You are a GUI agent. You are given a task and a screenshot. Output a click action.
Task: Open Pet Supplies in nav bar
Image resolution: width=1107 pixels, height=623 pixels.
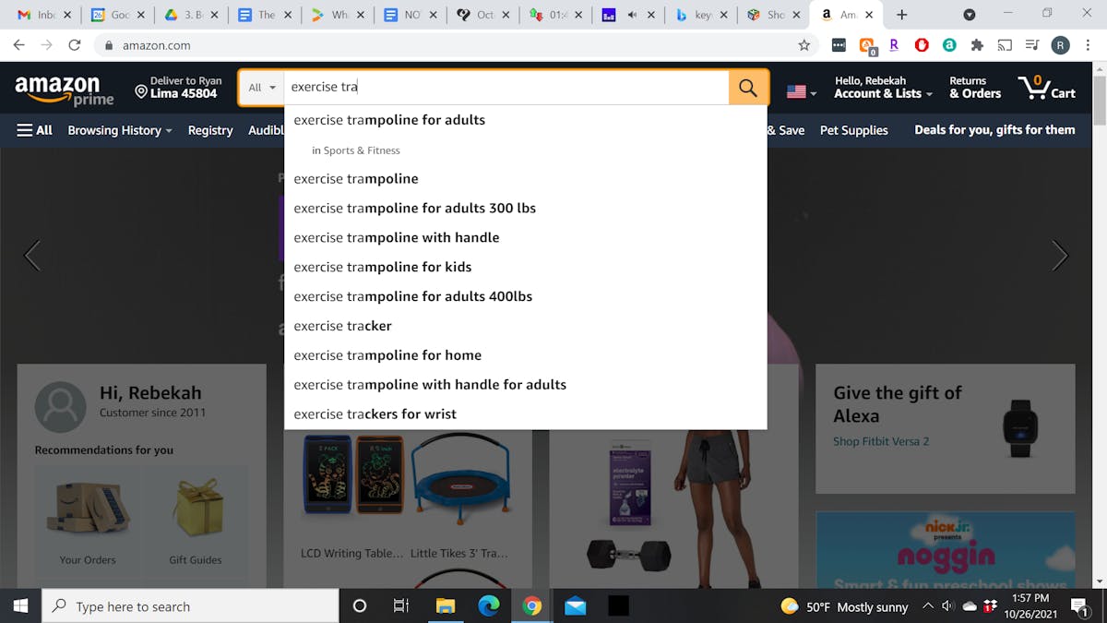(x=853, y=130)
